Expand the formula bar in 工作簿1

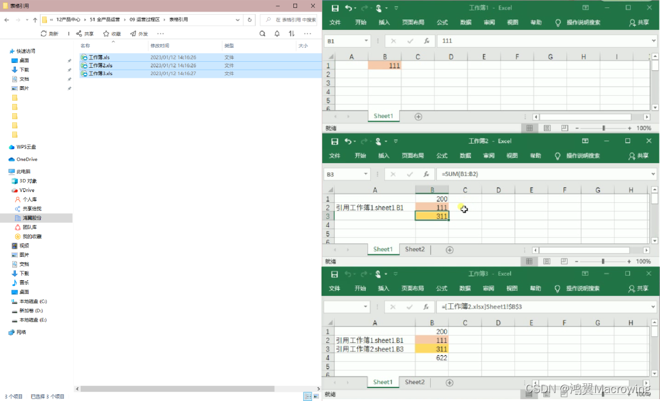pyautogui.click(x=654, y=41)
